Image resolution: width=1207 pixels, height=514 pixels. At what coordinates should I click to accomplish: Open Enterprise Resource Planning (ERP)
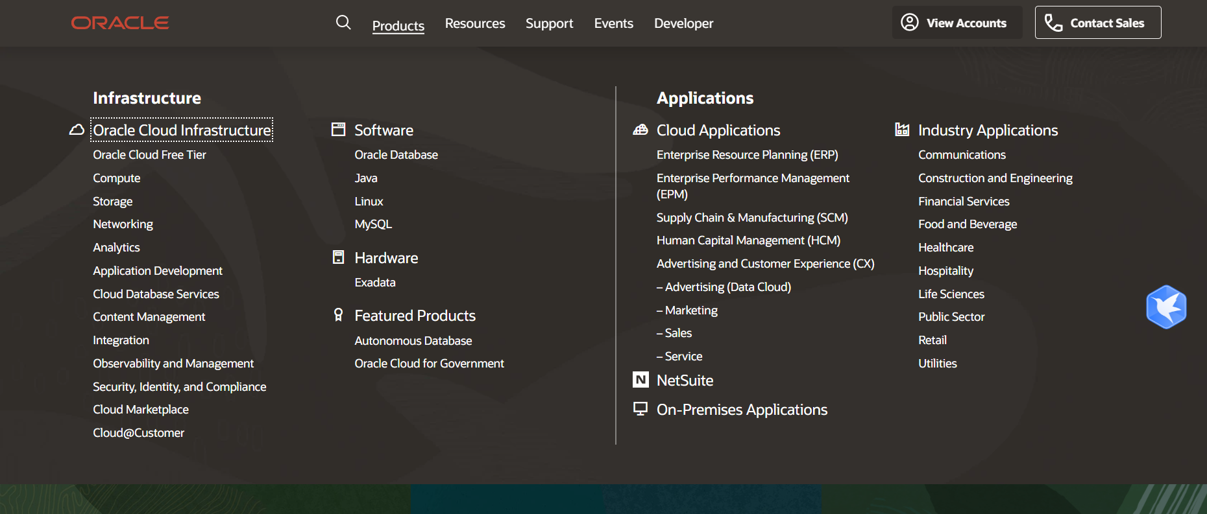point(748,155)
